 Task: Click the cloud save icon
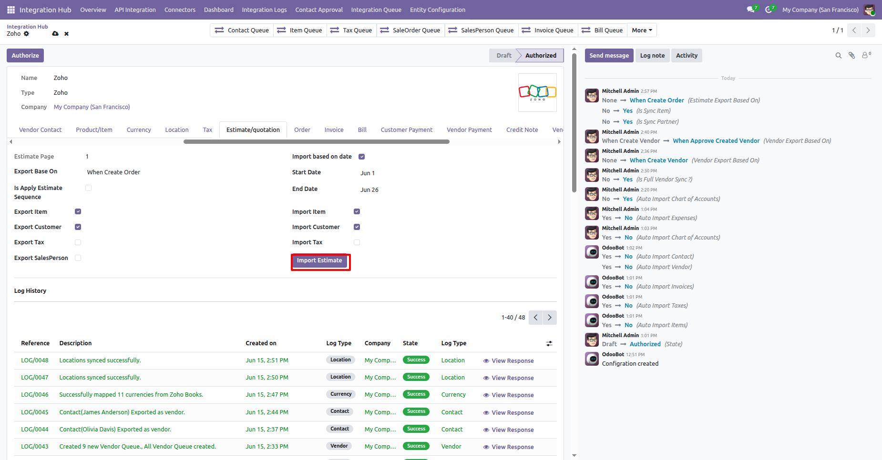[x=55, y=34]
